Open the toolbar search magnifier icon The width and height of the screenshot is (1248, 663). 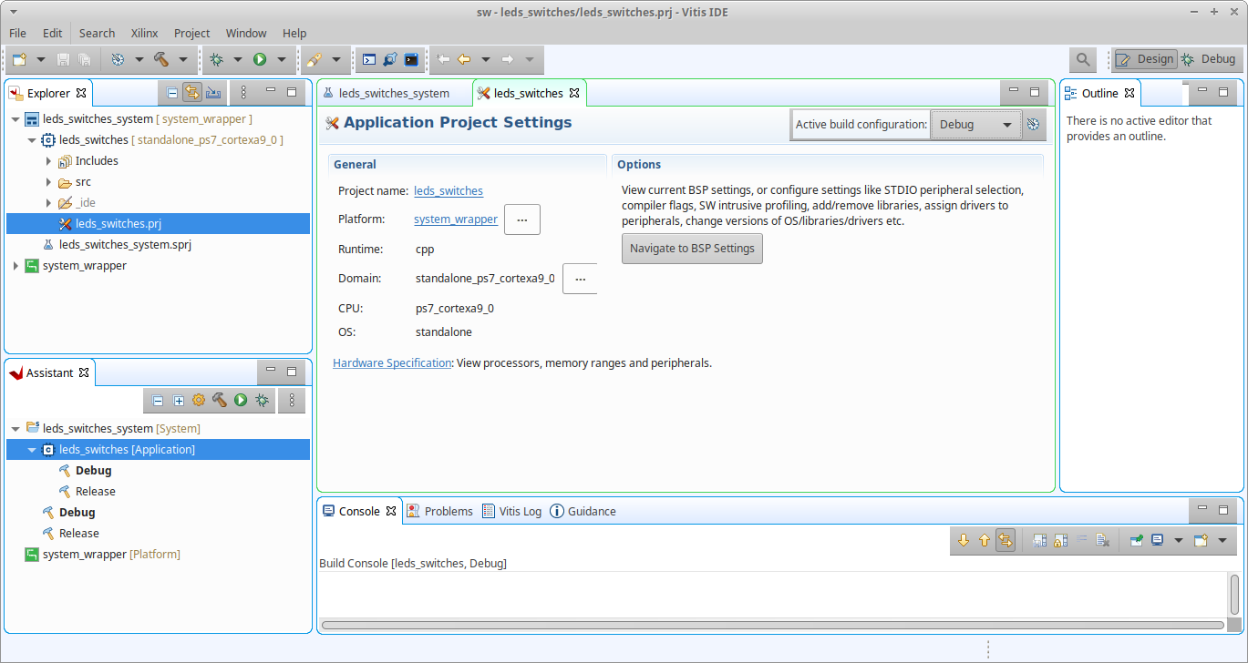point(1082,59)
